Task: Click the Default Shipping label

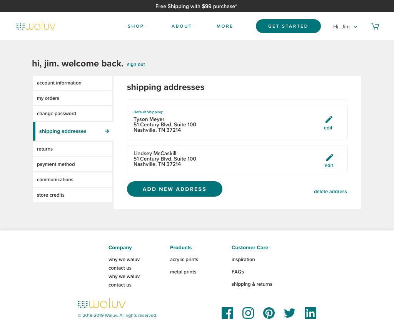Action: (148, 112)
